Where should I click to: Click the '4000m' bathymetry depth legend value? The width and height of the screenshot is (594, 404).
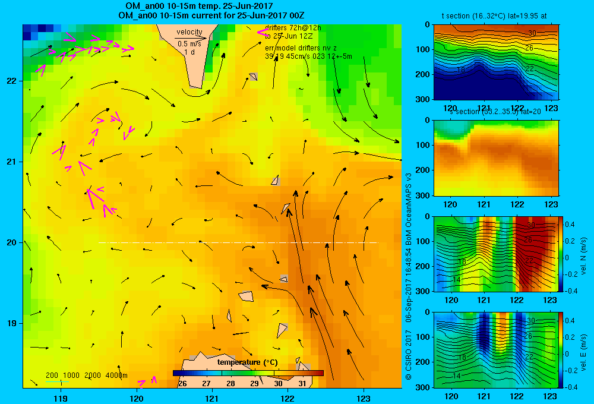pos(116,375)
